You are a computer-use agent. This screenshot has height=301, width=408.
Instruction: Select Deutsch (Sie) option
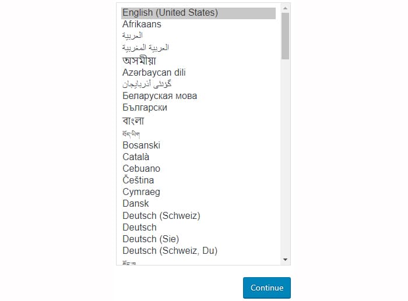[x=198, y=239]
